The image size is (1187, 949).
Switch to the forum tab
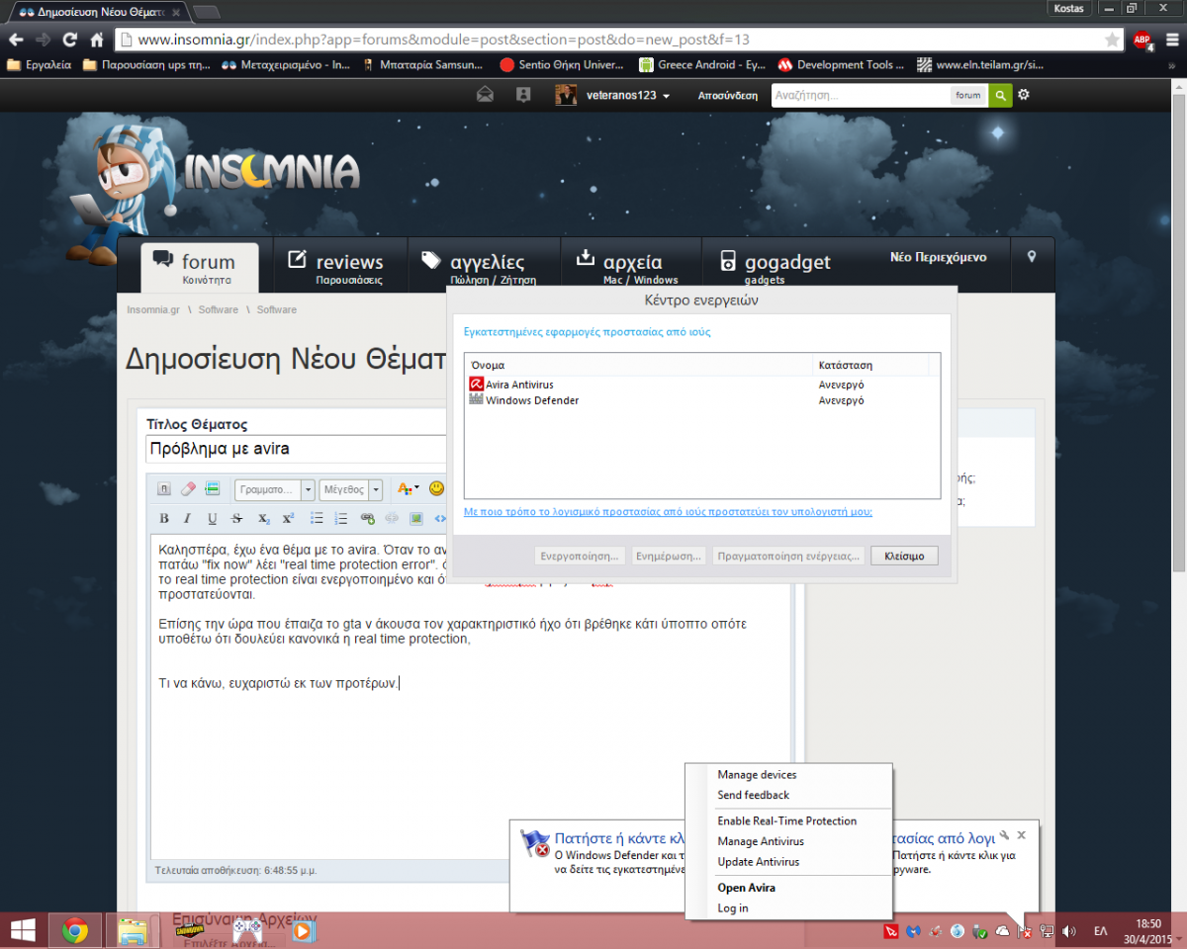[x=200, y=267]
